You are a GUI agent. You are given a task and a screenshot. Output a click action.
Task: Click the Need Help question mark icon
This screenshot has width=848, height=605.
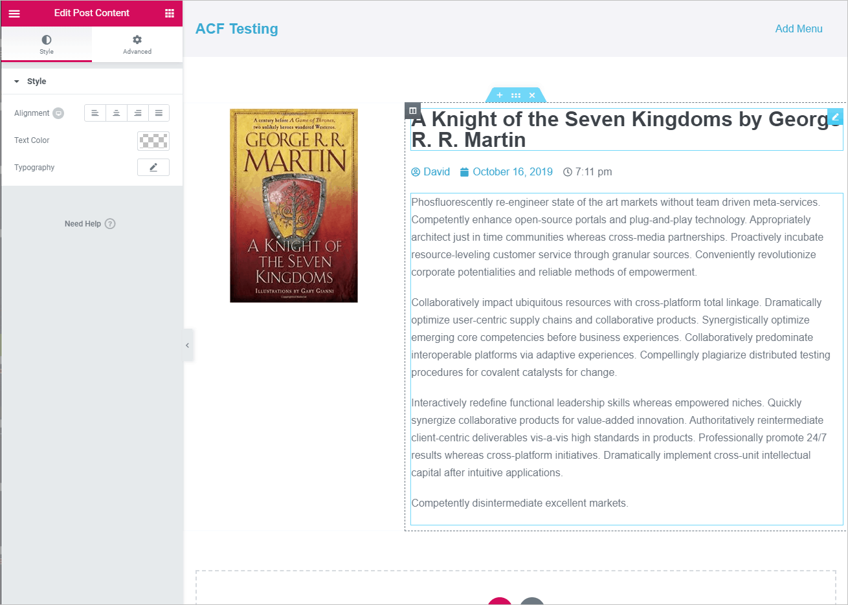point(110,224)
